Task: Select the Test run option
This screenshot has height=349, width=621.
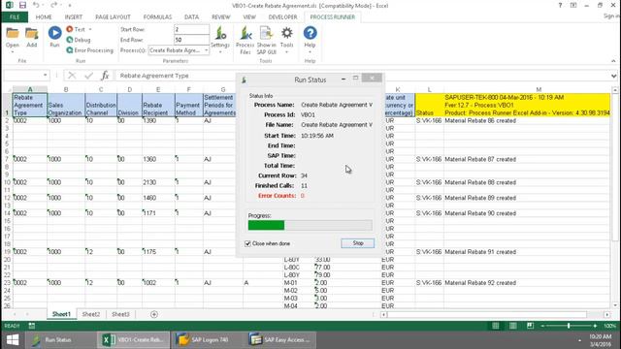Action: click(x=76, y=29)
